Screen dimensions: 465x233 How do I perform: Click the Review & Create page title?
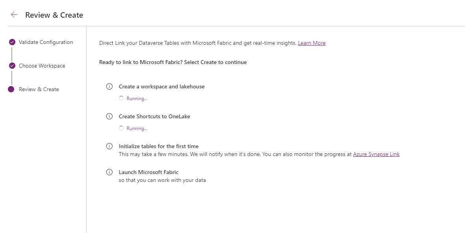pyautogui.click(x=54, y=15)
